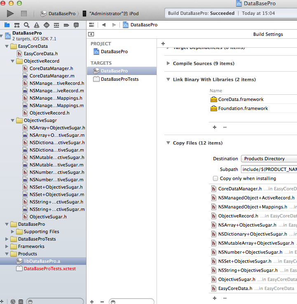Click the targets filter field
Viewport: 297px width, 304px height.
point(132,302)
